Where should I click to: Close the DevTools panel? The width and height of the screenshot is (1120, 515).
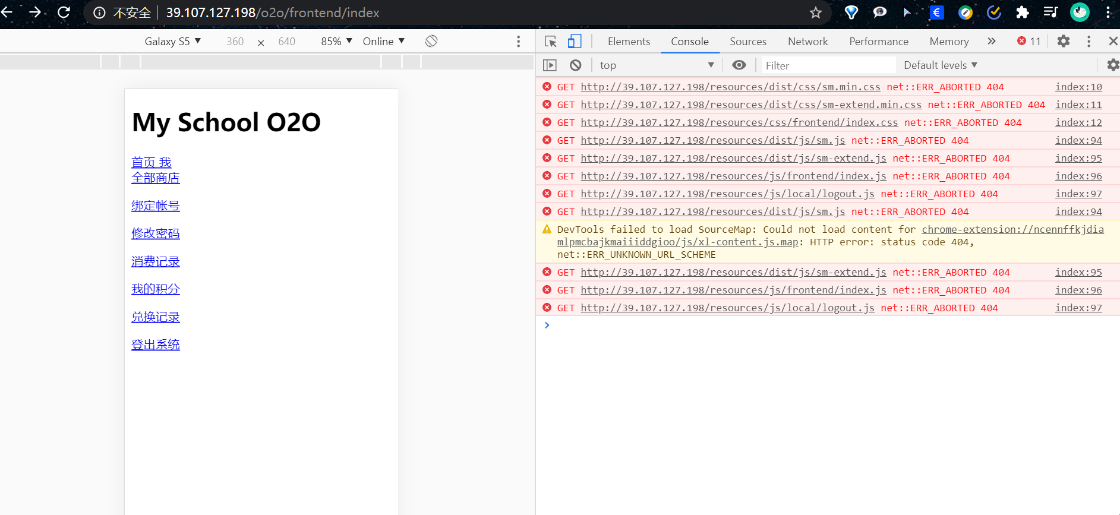(1113, 41)
